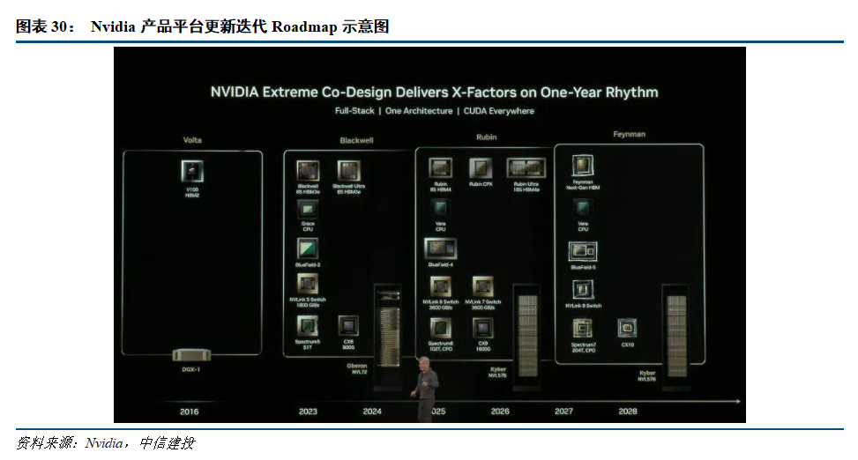This screenshot has height=460, width=858.
Task: Select the NVLink 5 Switch chip image
Action: pyautogui.click(x=308, y=285)
